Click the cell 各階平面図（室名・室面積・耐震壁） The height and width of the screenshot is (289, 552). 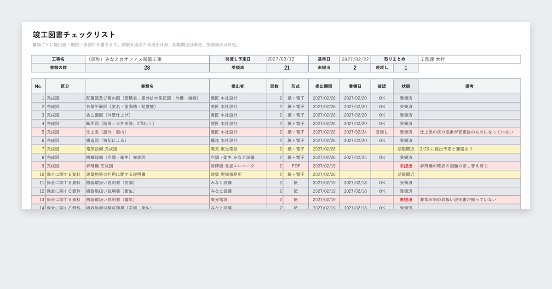point(147,106)
